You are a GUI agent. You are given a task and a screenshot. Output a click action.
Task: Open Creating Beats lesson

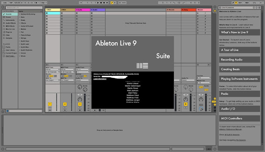[239, 69]
